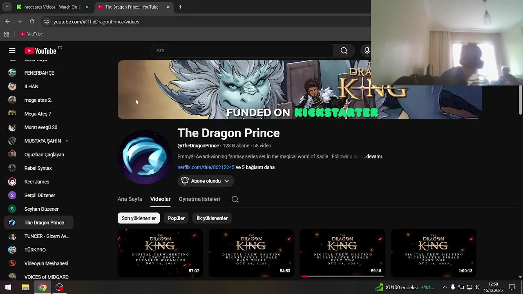
Task: Click Reel James channel avatar
Action: [x=12, y=182]
